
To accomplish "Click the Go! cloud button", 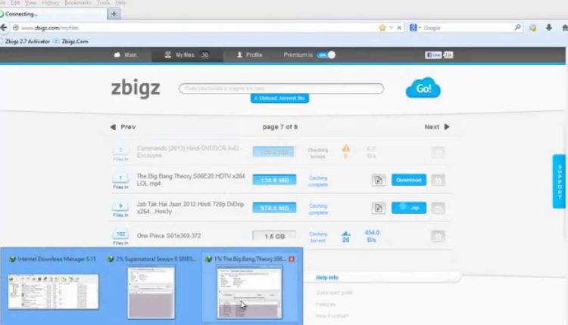I will click(423, 89).
